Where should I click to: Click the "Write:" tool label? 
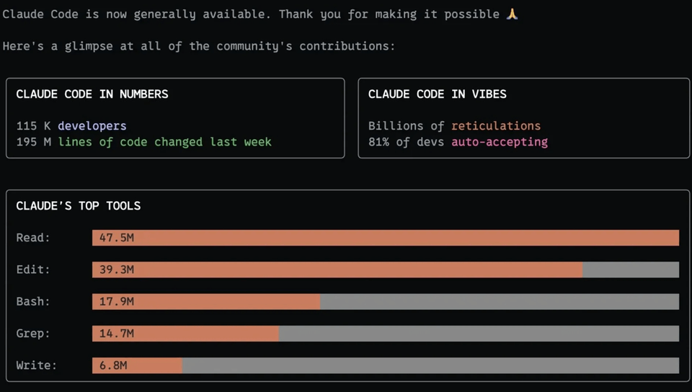[x=36, y=365]
